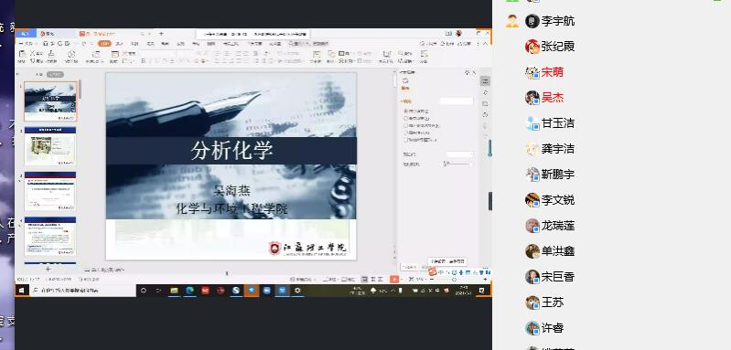Image resolution: width=731 pixels, height=350 pixels.
Task: Open the color dropdown above the transparency slider
Action: click(459, 154)
